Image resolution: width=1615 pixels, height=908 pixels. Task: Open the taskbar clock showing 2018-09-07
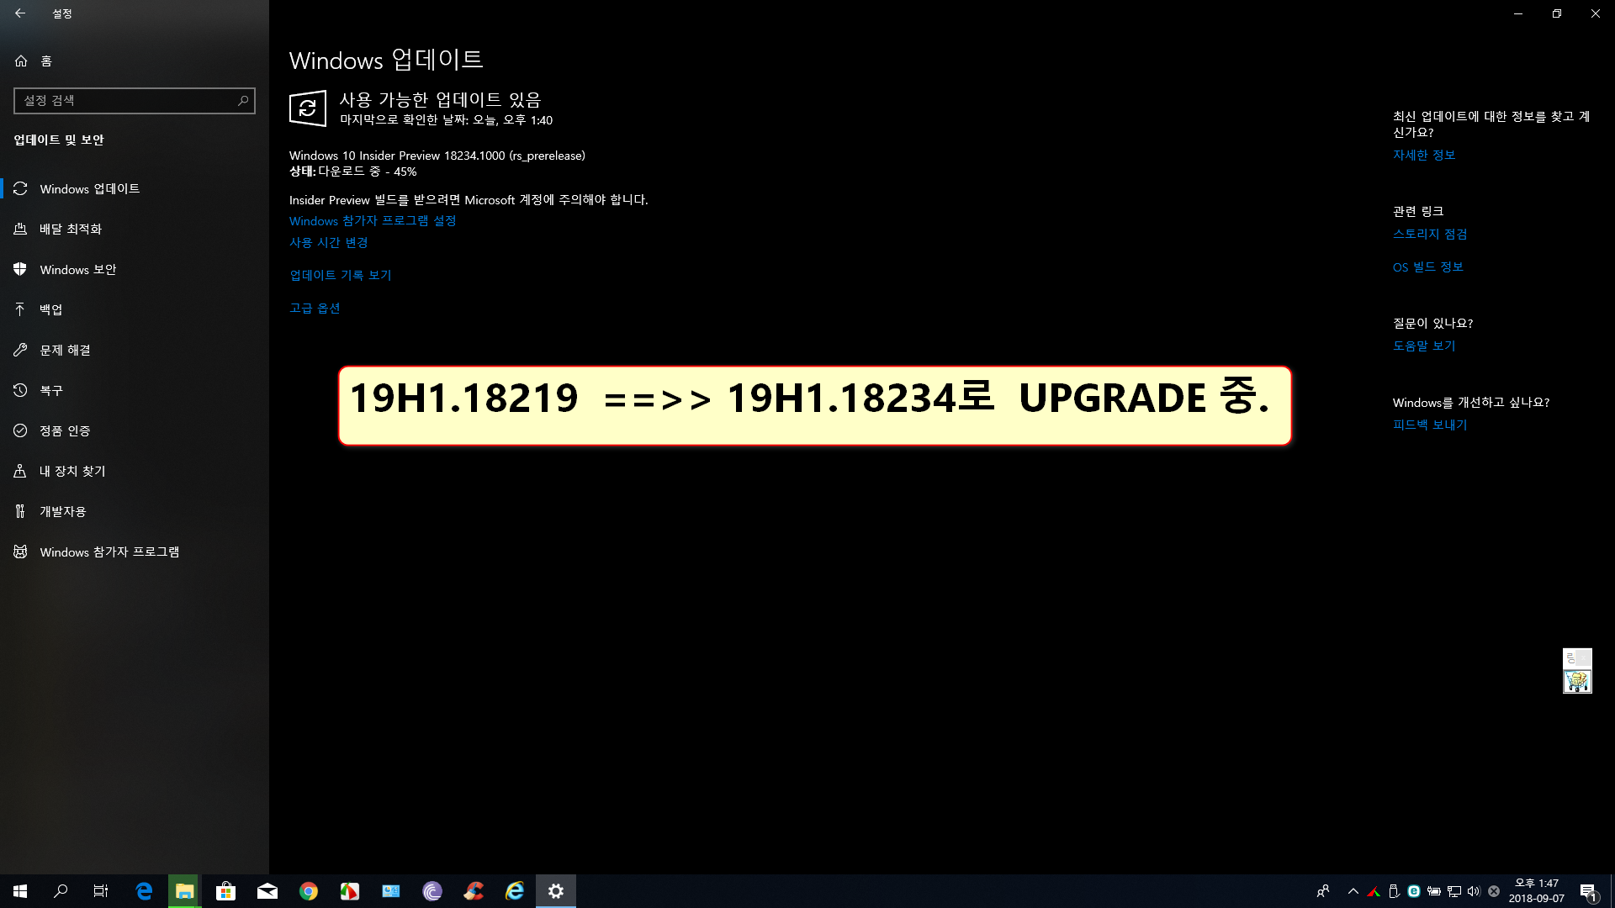point(1537,891)
